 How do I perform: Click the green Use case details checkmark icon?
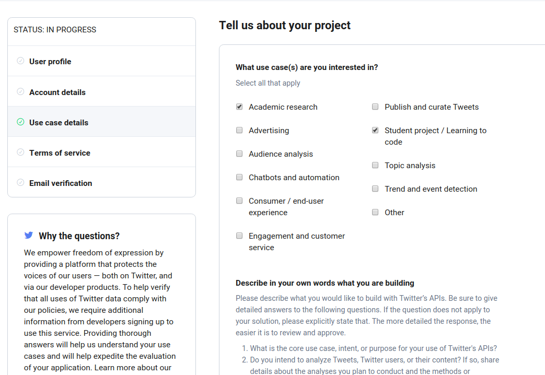[x=20, y=122]
